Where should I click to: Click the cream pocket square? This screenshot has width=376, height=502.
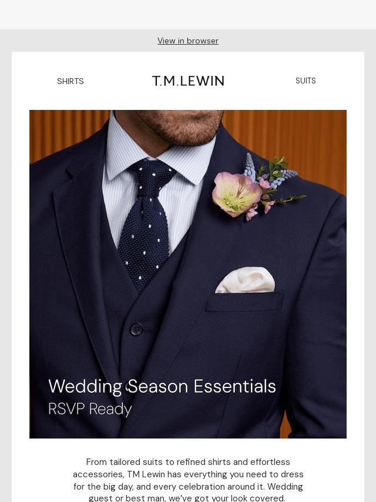click(x=246, y=280)
